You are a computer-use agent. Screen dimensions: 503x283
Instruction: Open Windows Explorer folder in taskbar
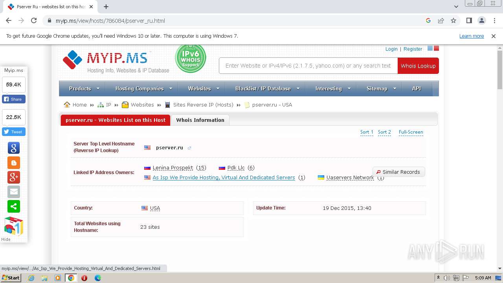(x=44, y=278)
